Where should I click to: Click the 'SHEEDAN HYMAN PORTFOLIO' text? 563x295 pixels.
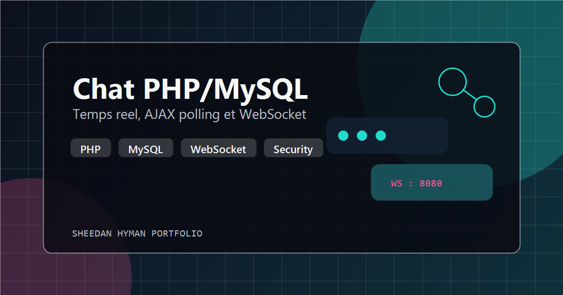coord(137,233)
